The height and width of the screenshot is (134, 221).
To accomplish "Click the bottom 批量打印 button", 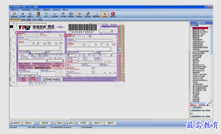I will coord(110,123).
